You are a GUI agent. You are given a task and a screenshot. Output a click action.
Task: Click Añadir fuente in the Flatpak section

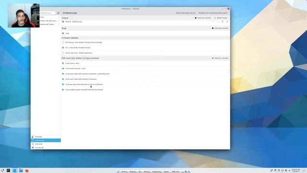221,18
